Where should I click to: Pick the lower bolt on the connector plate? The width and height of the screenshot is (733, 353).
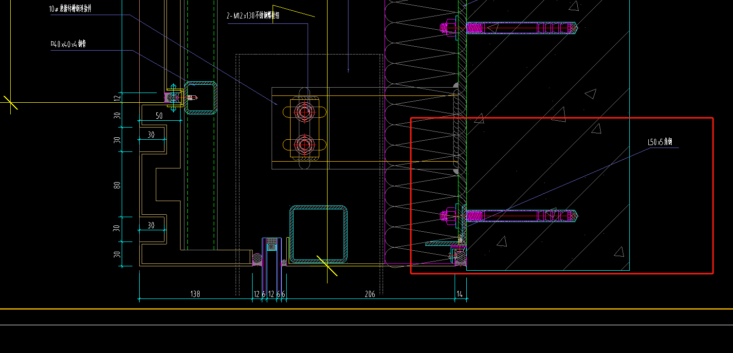(x=305, y=145)
